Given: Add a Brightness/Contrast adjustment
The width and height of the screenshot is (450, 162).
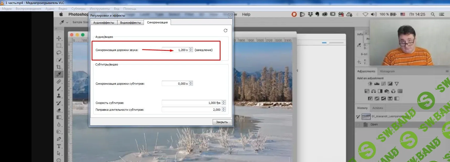Looking at the screenshot, I should 370,84.
